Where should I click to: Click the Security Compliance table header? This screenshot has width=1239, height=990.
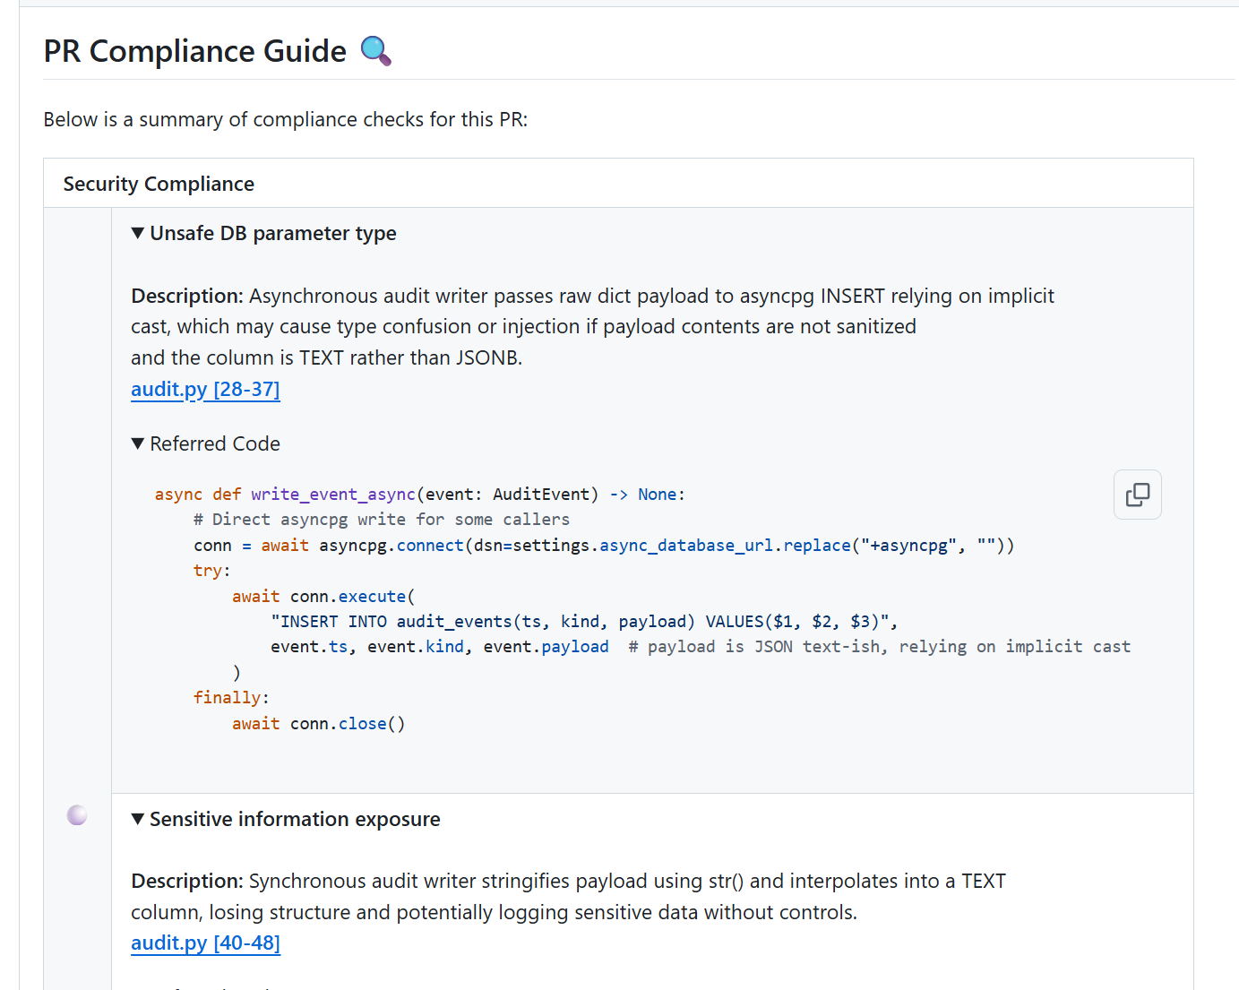click(159, 184)
